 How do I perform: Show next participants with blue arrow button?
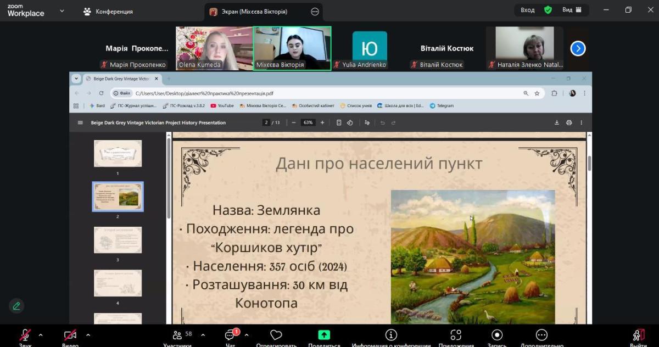pos(578,49)
